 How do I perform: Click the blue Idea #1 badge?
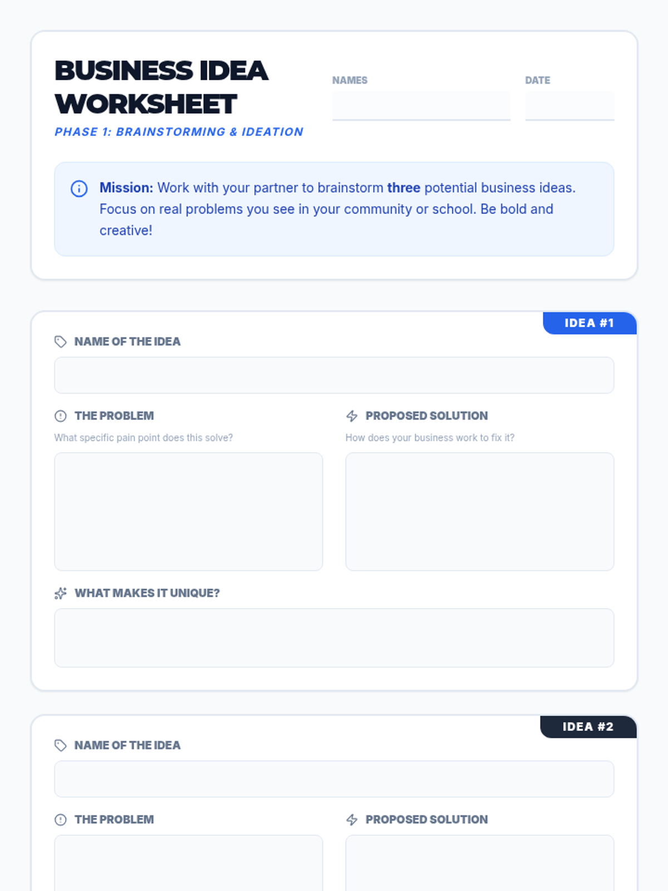(589, 323)
